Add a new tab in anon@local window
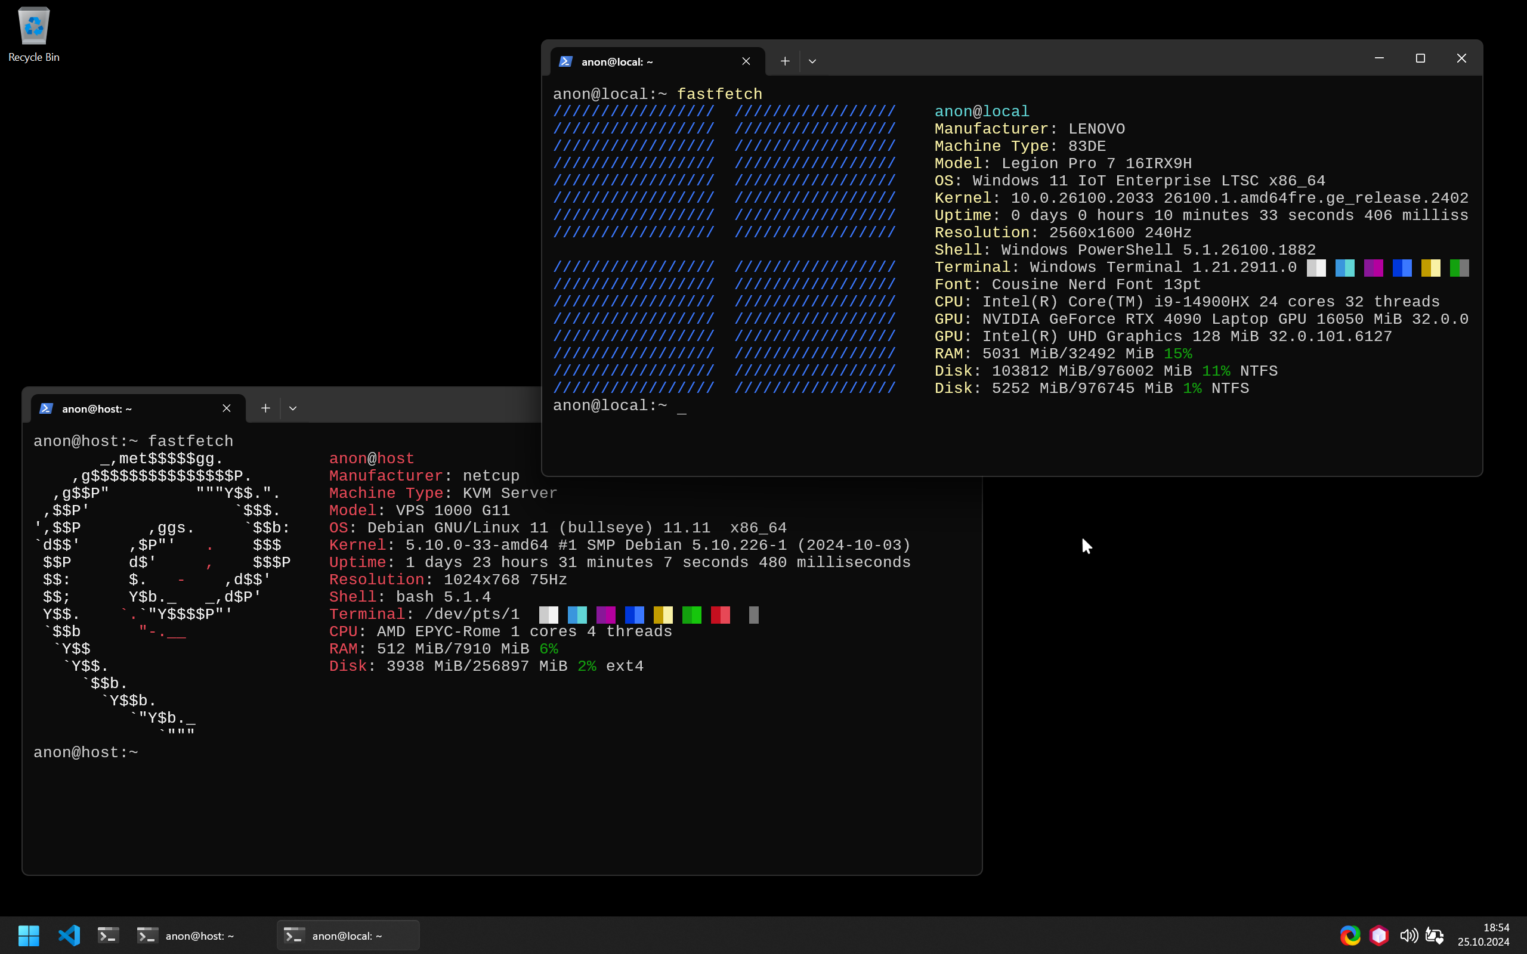 coord(785,61)
